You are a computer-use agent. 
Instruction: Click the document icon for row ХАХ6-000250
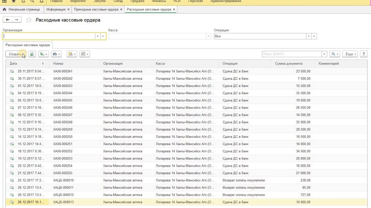[12, 137]
